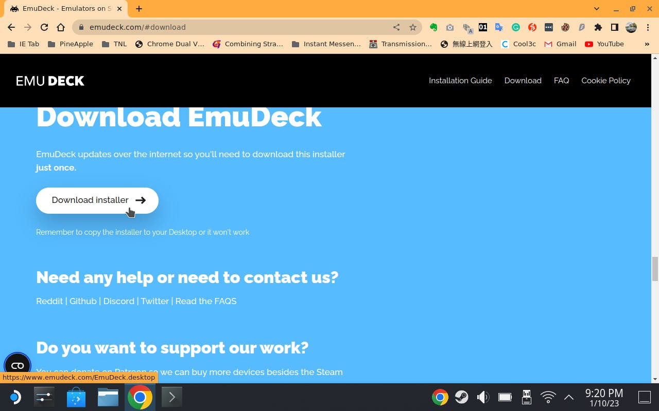Expand hidden system tray icons

(569, 397)
